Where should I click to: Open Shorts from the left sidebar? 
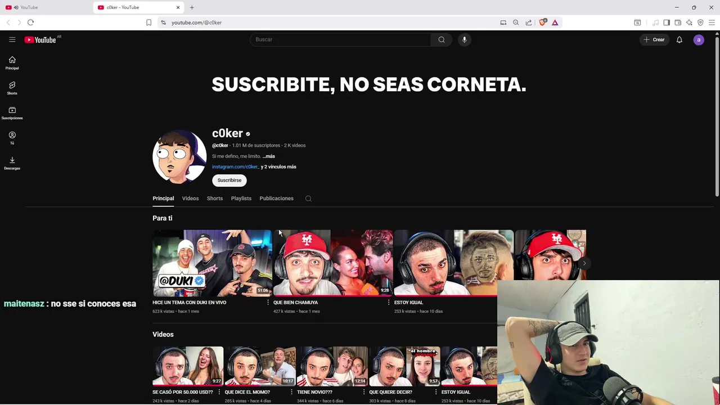pos(12,88)
